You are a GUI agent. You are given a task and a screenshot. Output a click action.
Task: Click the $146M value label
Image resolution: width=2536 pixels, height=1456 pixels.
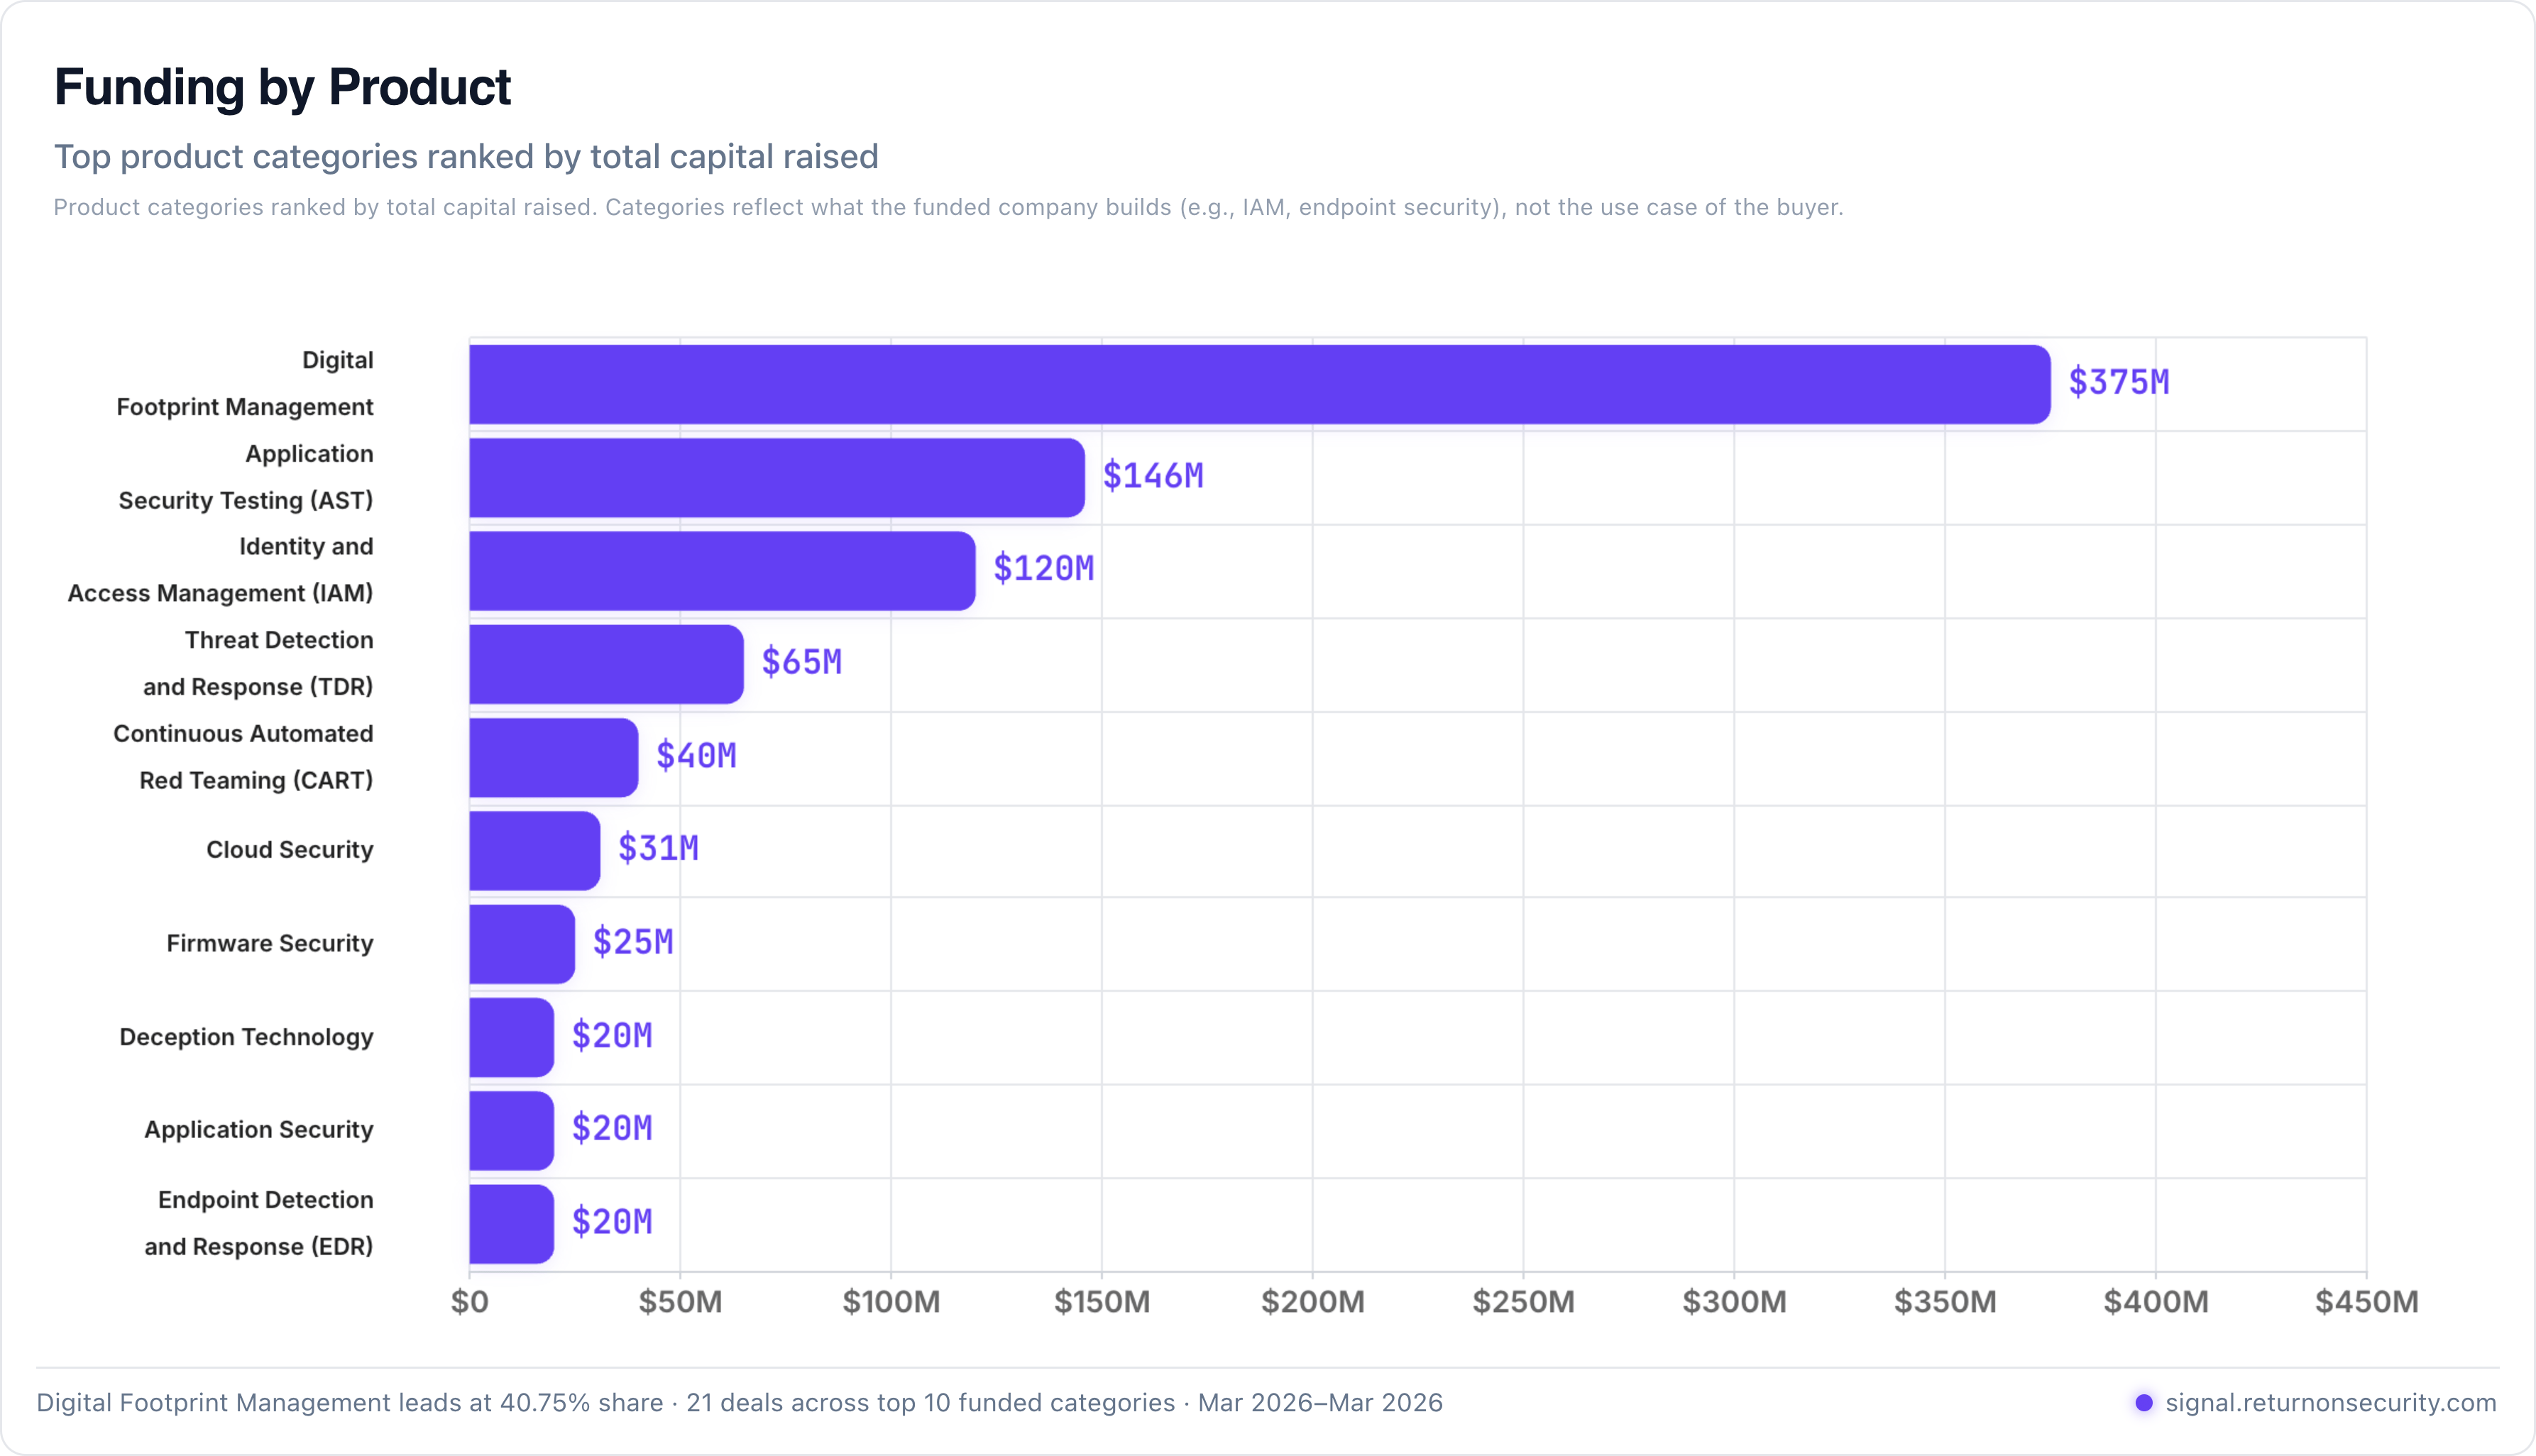1152,476
